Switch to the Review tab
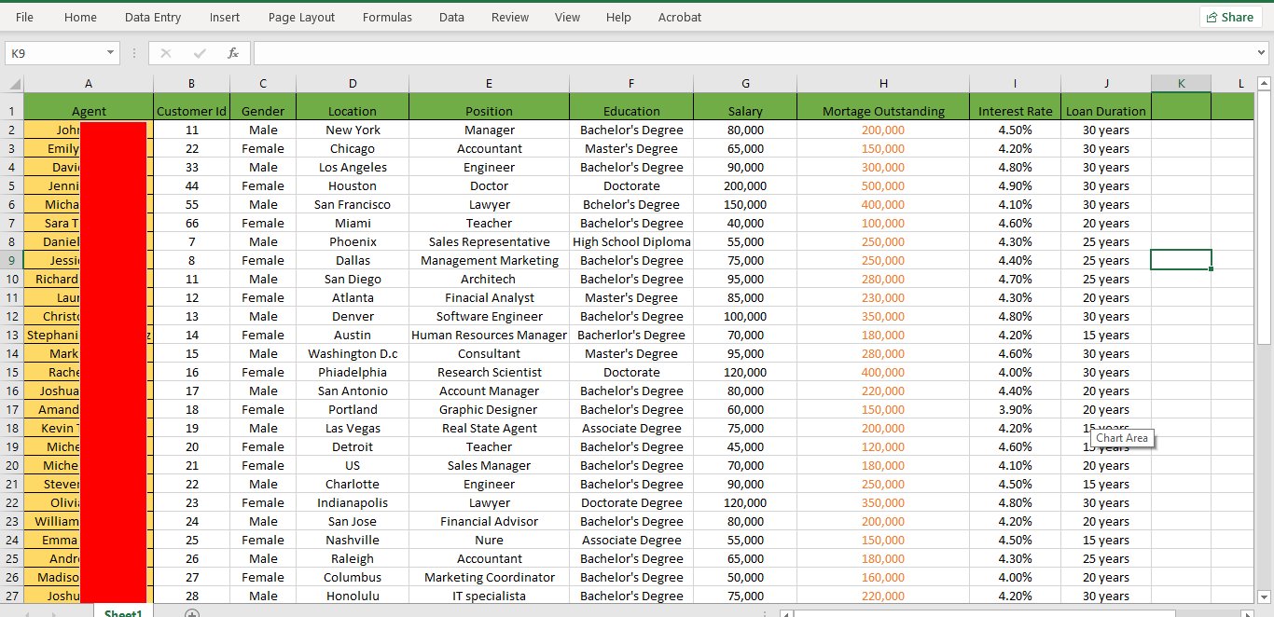The height and width of the screenshot is (617, 1274). coord(510,17)
